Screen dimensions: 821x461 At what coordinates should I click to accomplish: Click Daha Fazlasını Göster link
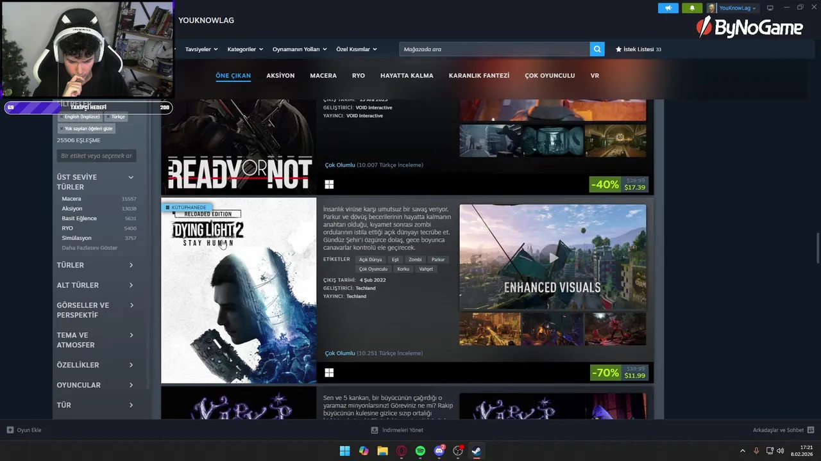coord(90,248)
